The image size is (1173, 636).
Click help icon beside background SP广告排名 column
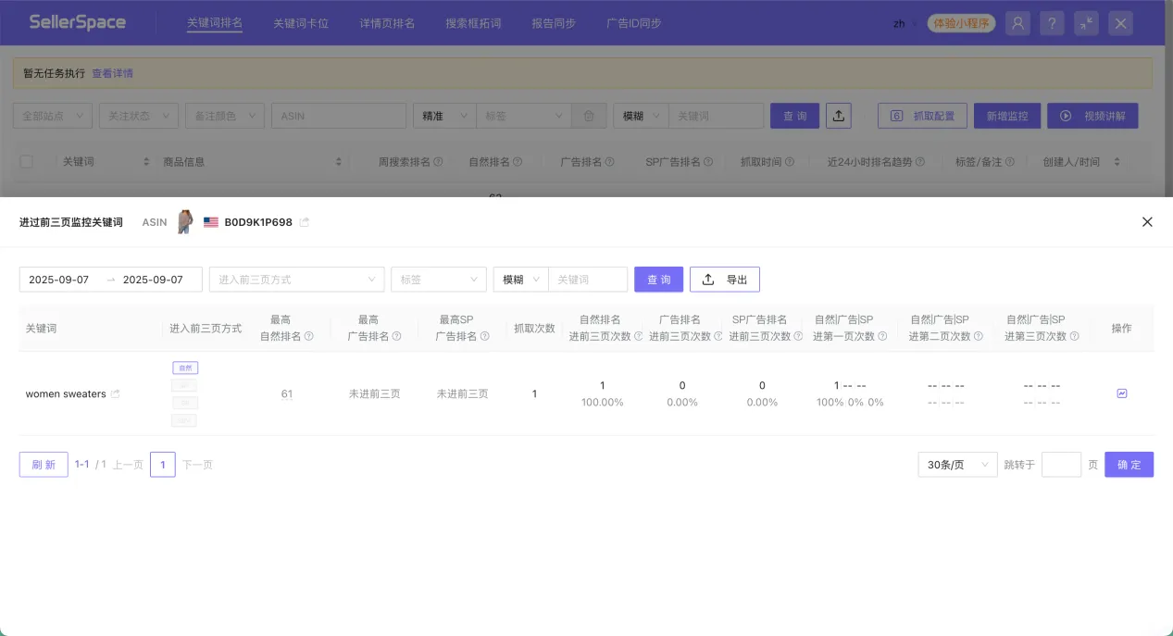tap(708, 162)
